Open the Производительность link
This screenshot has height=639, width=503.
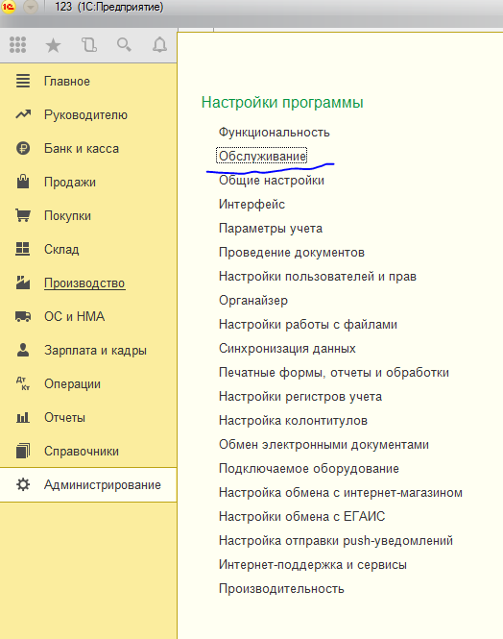click(x=281, y=588)
